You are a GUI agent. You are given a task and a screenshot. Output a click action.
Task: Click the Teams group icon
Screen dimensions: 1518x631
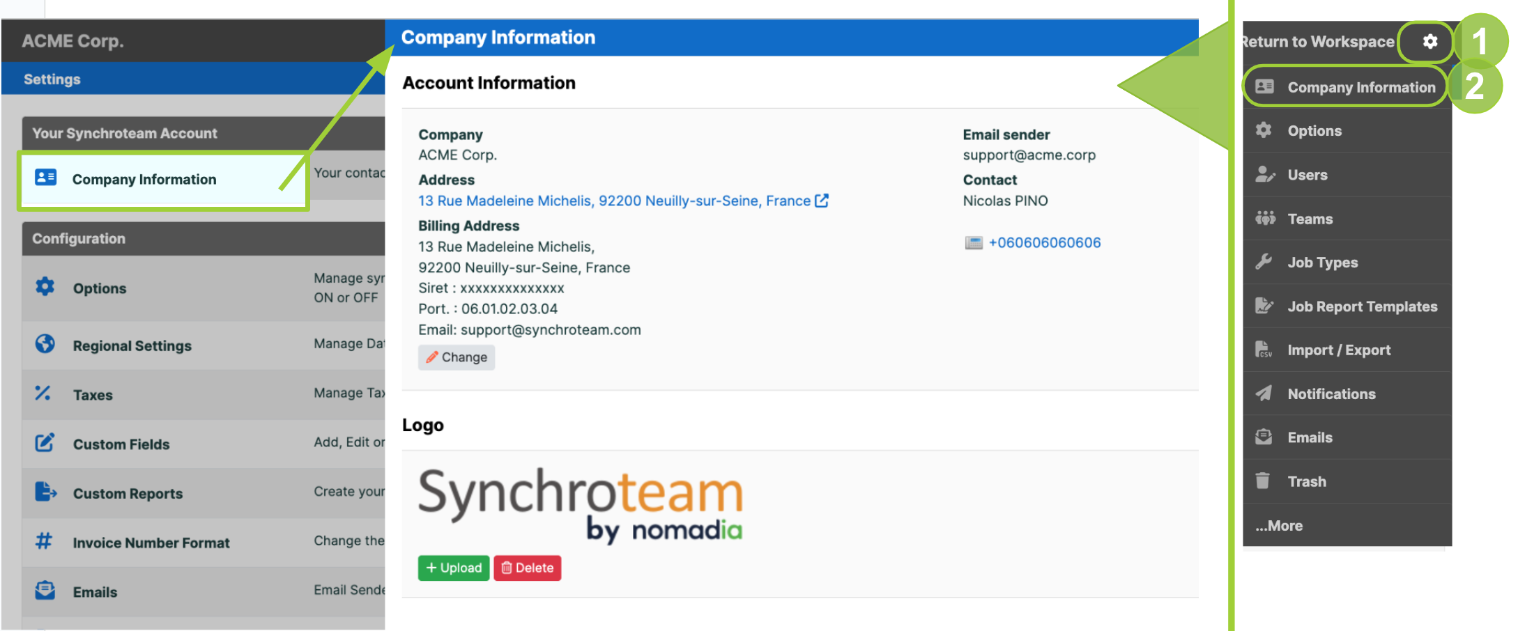click(1265, 218)
